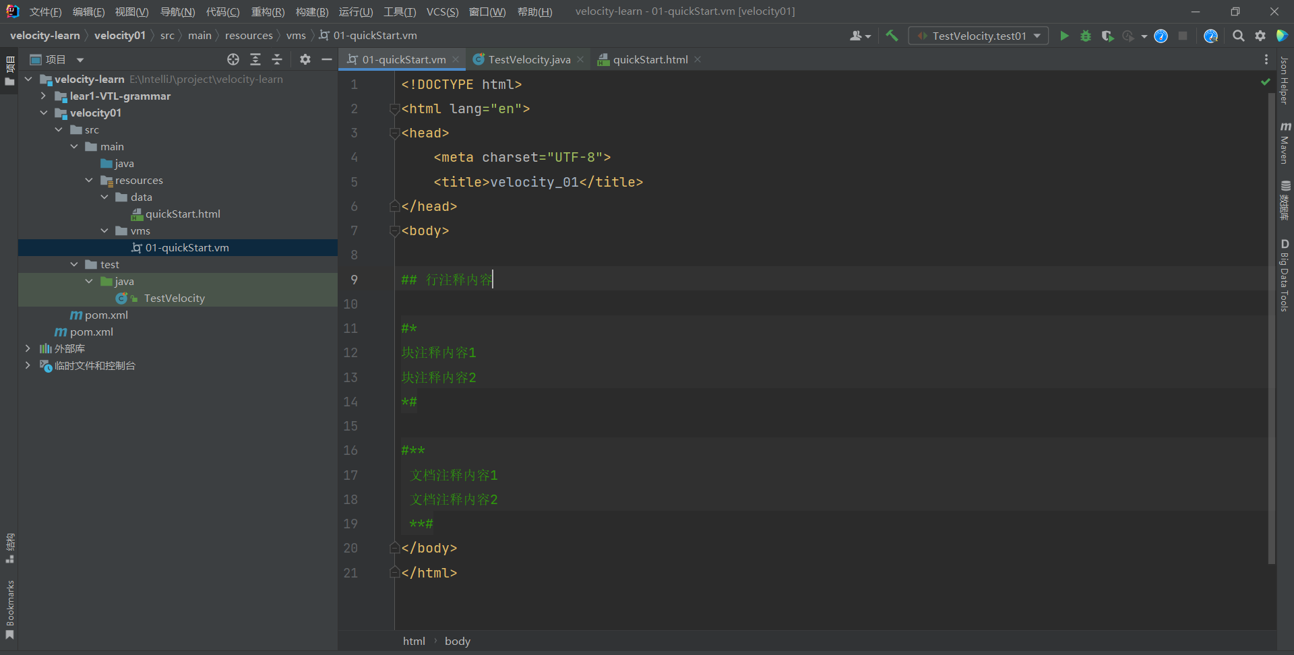Open editor tabs three-dot menu
The width and height of the screenshot is (1294, 655).
[1266, 59]
